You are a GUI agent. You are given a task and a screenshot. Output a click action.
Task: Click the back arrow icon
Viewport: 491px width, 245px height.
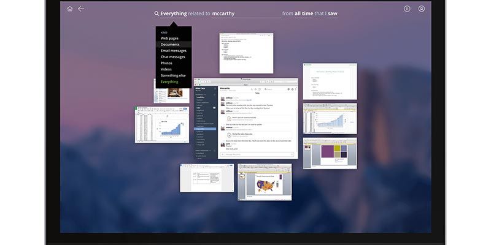(81, 9)
